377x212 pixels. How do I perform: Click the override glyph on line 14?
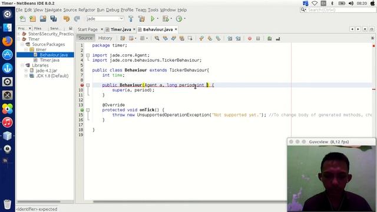[x=82, y=110]
